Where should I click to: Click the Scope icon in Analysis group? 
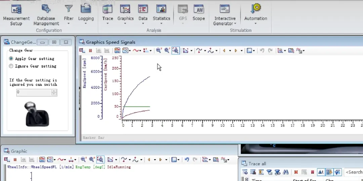pyautogui.click(x=199, y=13)
